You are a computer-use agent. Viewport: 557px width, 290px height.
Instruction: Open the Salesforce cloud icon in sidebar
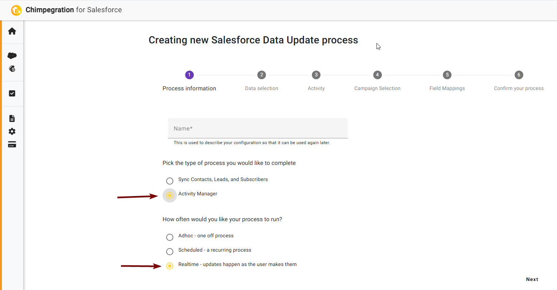click(12, 56)
